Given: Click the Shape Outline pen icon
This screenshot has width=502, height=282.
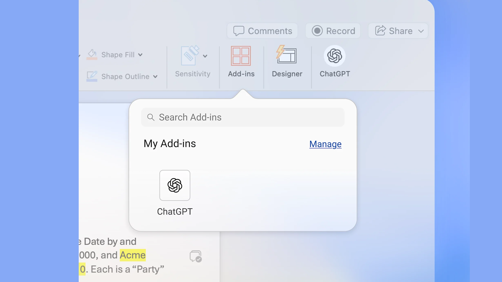Looking at the screenshot, I should click(x=92, y=76).
